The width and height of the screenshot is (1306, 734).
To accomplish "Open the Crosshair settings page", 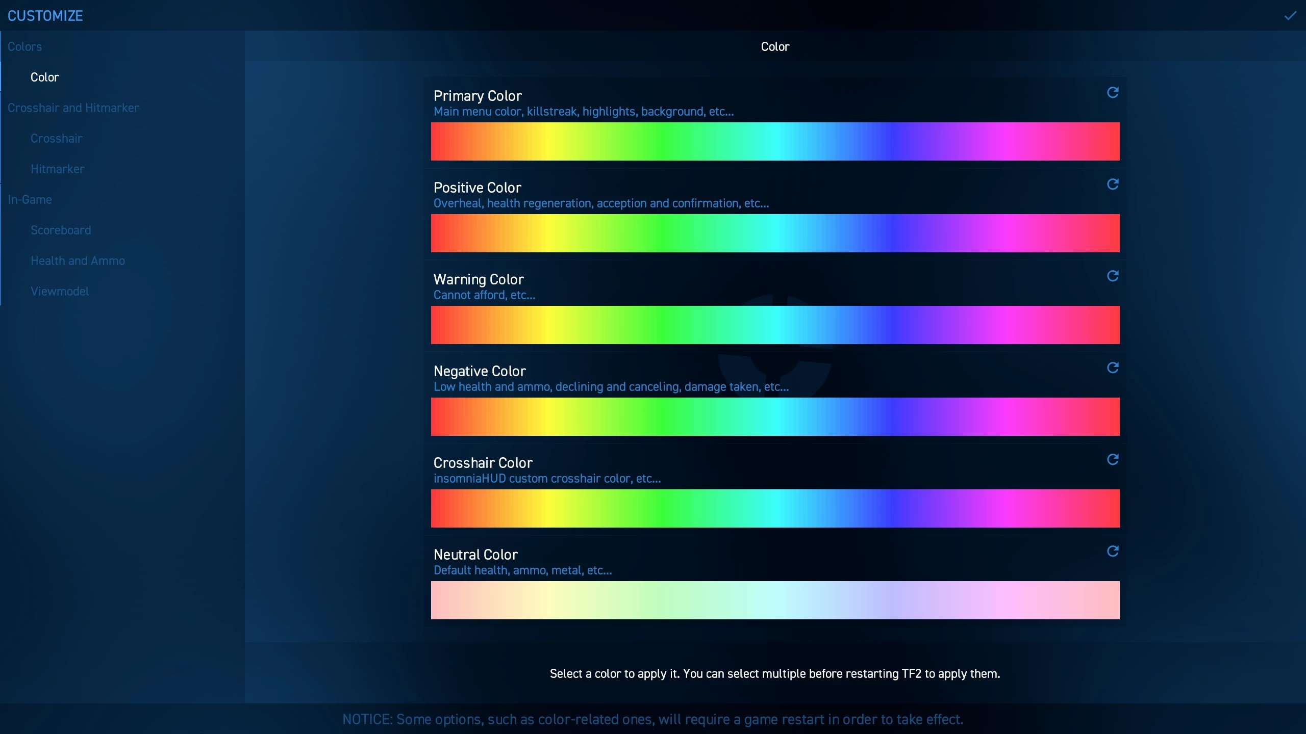I will pos(56,138).
